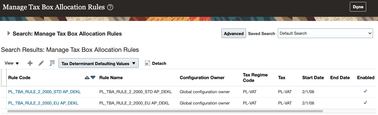Click the Edit pencil icon
This screenshot has height=115, width=378.
point(41,63)
